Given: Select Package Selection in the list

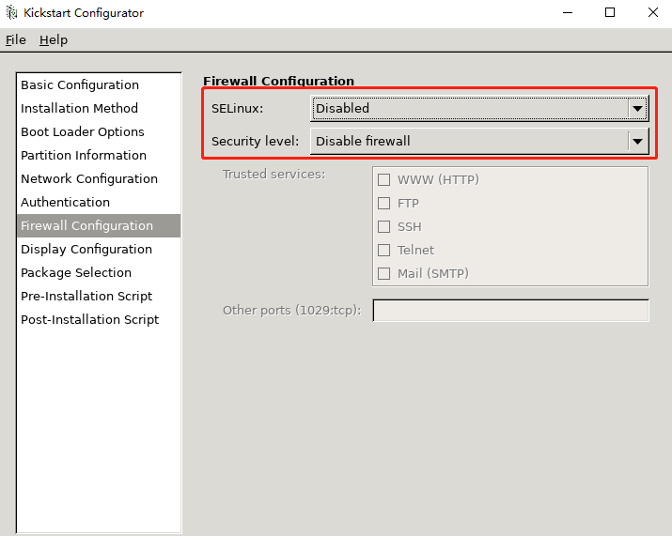Looking at the screenshot, I should (x=99, y=273).
